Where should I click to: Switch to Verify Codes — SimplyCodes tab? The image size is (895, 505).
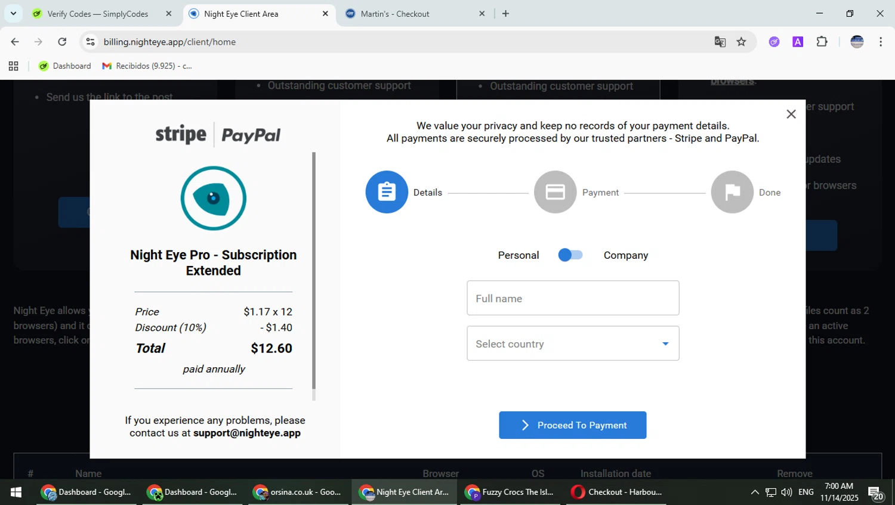[x=98, y=14]
